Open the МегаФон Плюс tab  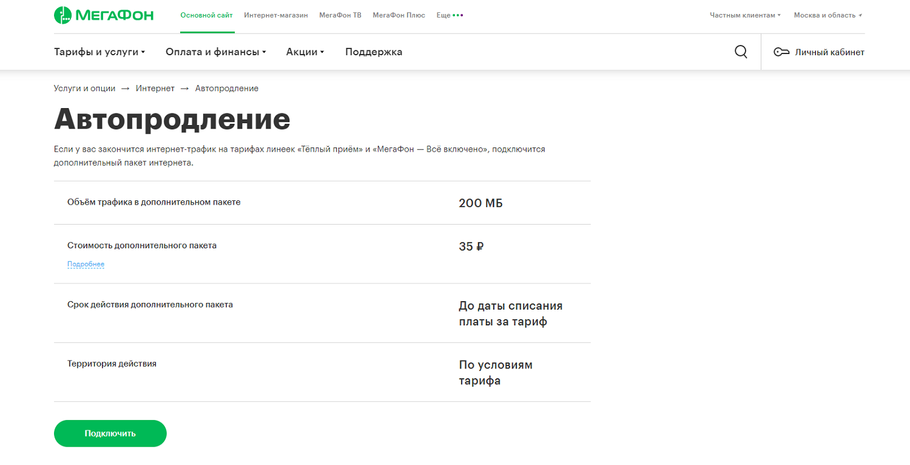click(399, 15)
